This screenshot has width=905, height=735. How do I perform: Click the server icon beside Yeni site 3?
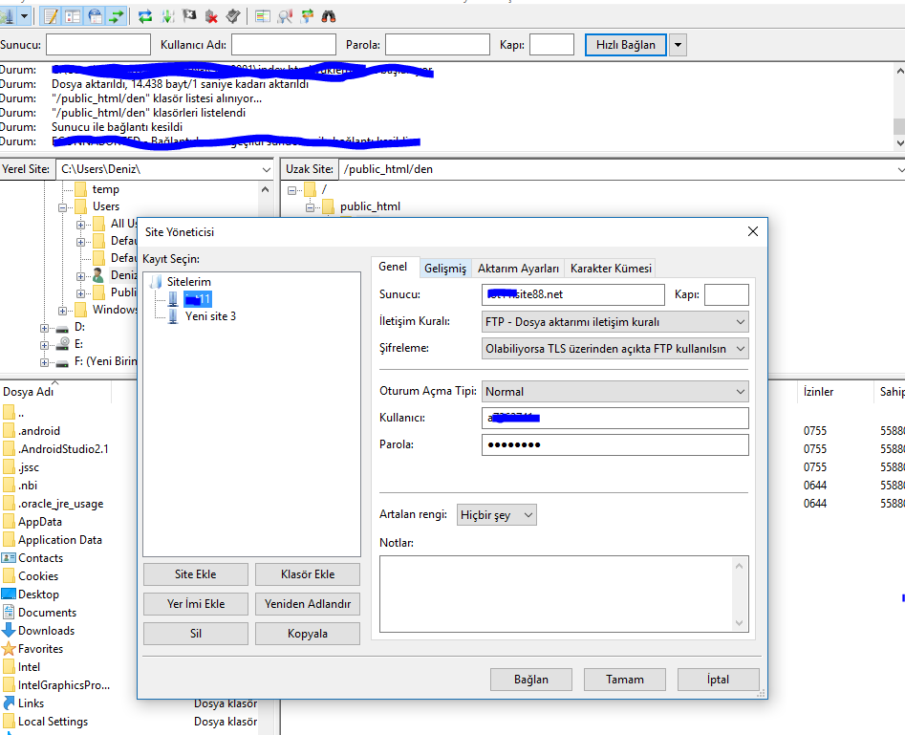(x=173, y=315)
